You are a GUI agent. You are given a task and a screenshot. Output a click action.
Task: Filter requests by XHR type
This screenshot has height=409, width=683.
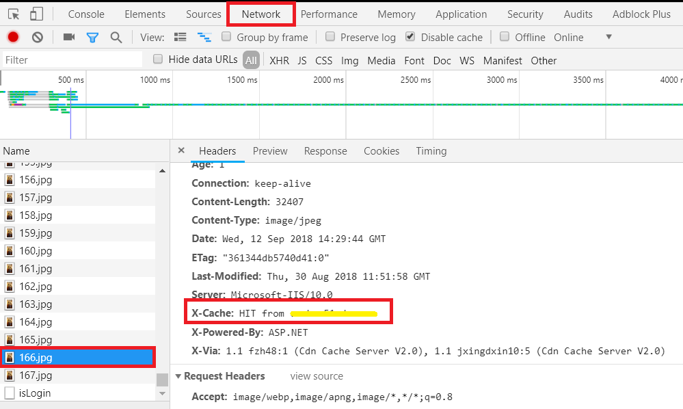pyautogui.click(x=279, y=60)
